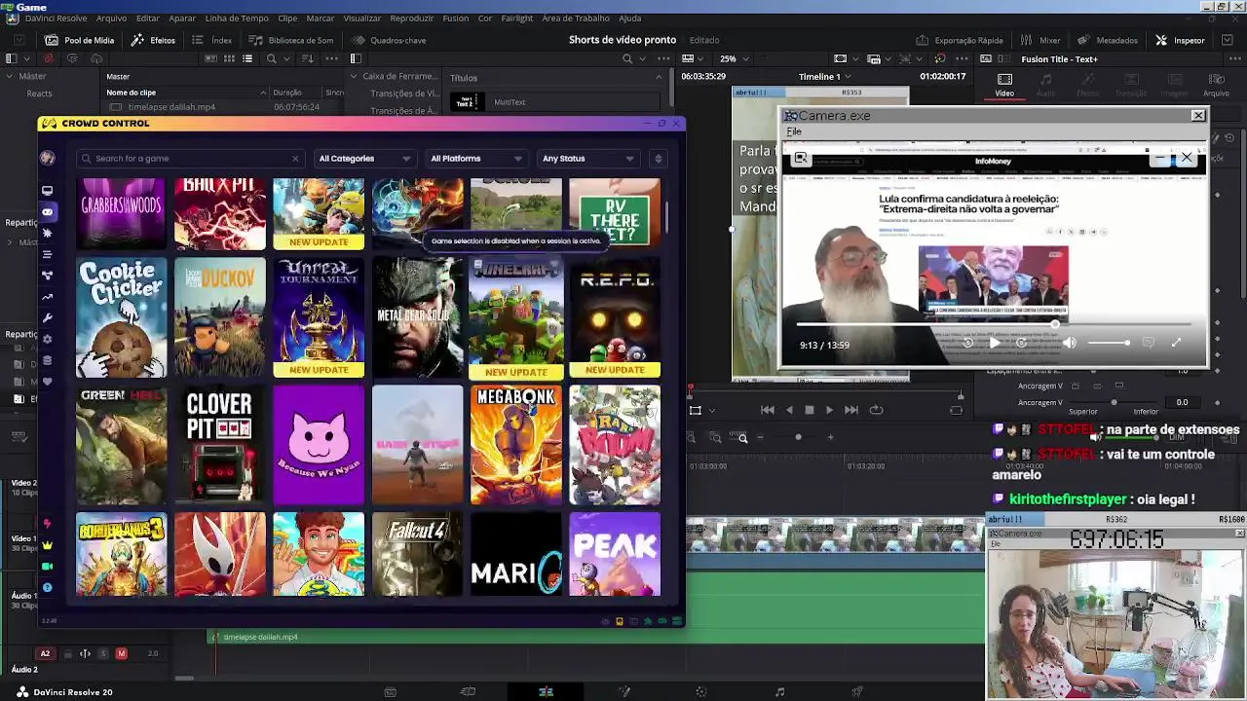Click the crown icon in Crowd Control sidebar
The width and height of the screenshot is (1247, 701).
click(47, 545)
